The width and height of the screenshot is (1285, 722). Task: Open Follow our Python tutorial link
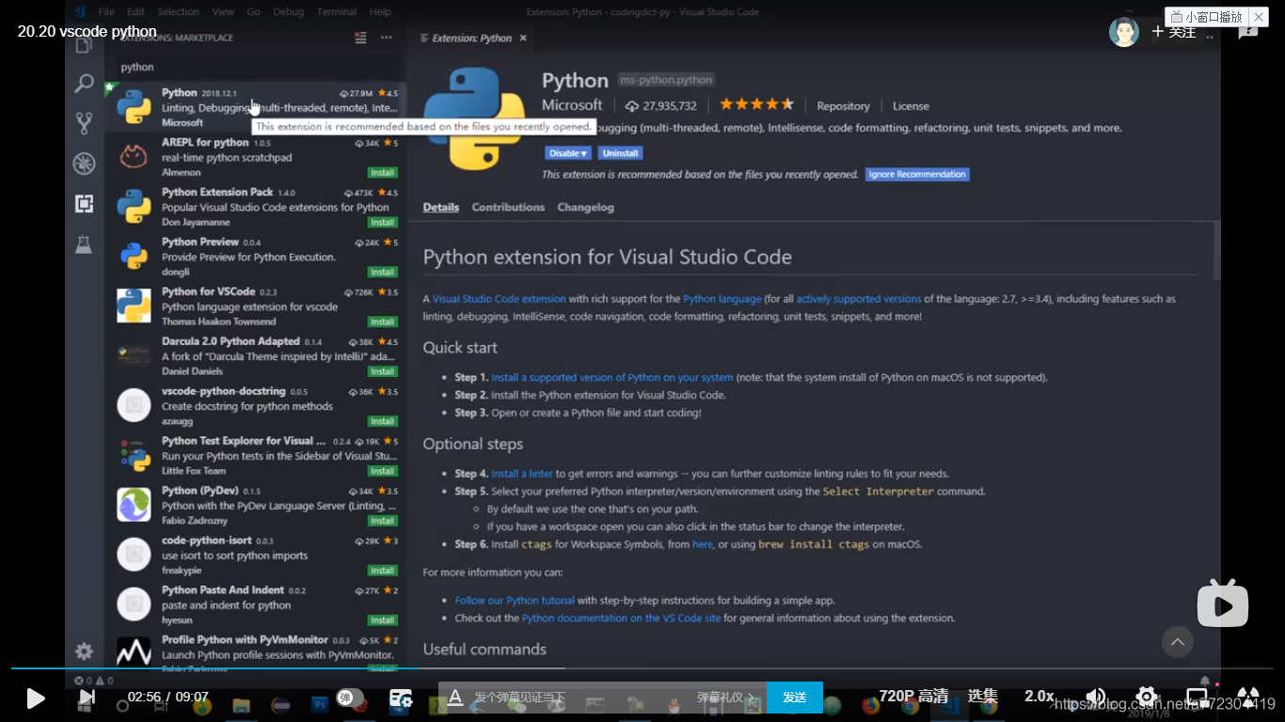pos(515,600)
